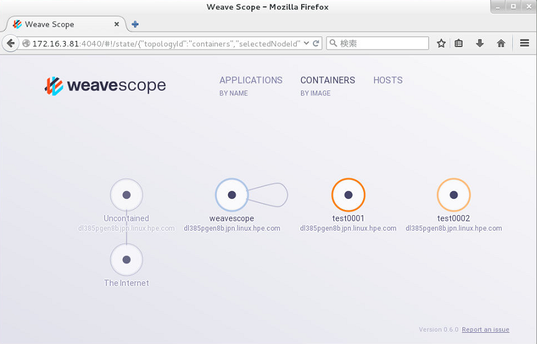The height and width of the screenshot is (344, 537).
Task: Switch to the CONTAINERS topology
Action: [328, 80]
